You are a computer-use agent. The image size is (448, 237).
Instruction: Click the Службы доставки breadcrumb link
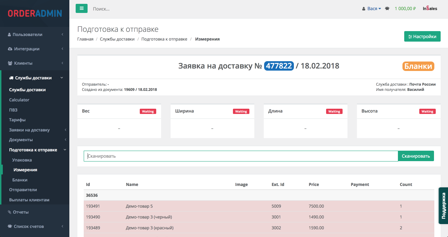coord(117,39)
